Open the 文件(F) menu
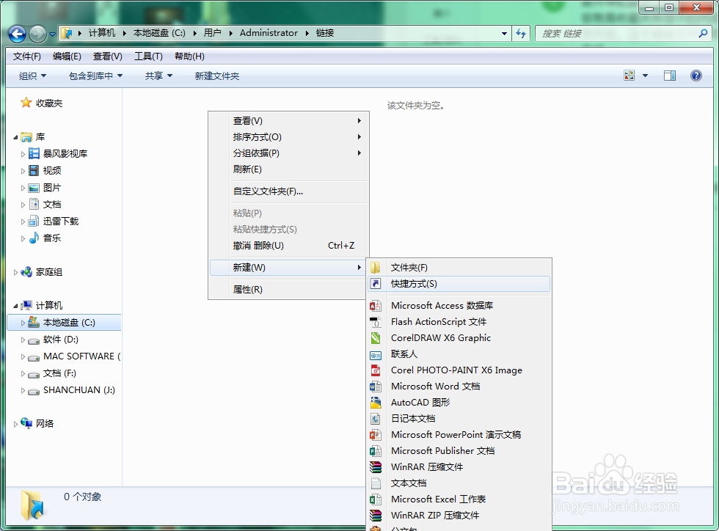This screenshot has height=531, width=719. (x=27, y=56)
